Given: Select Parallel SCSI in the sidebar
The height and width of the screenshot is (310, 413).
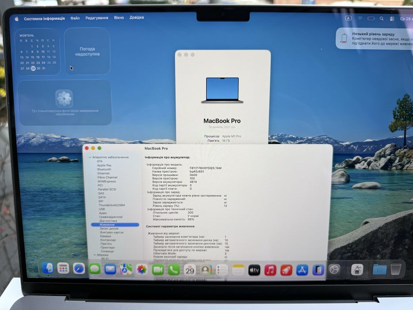Looking at the screenshot, I should 107,189.
